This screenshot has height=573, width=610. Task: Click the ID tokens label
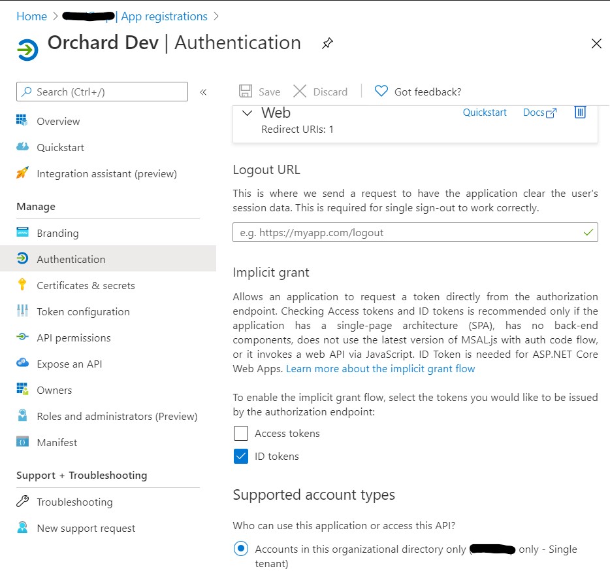coord(277,456)
